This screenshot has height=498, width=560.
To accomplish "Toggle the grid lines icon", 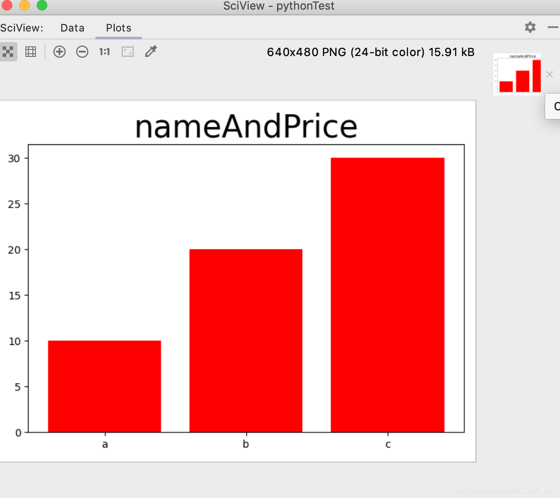I will tap(31, 52).
